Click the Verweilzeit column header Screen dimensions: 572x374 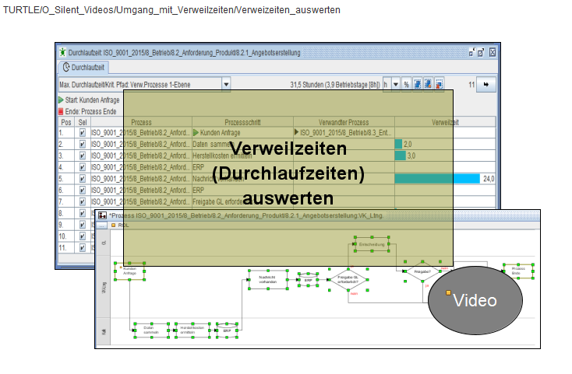[x=445, y=122]
